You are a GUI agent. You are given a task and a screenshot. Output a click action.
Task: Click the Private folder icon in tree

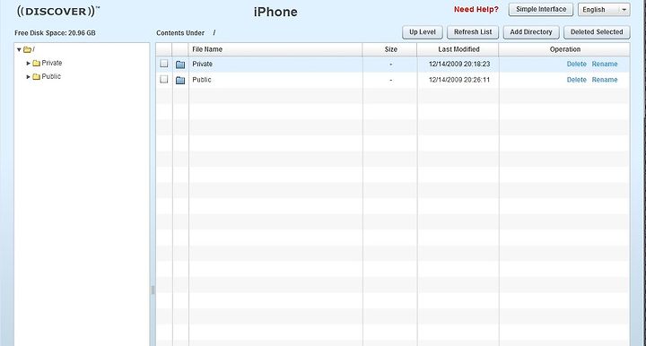pos(36,64)
